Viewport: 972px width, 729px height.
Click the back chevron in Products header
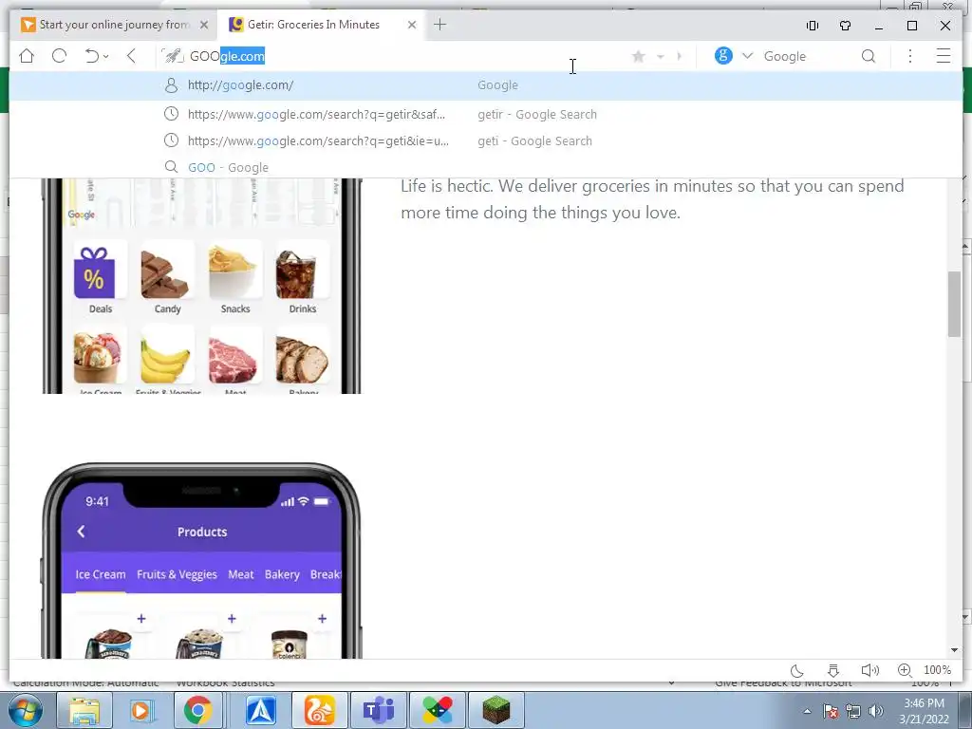click(x=82, y=532)
